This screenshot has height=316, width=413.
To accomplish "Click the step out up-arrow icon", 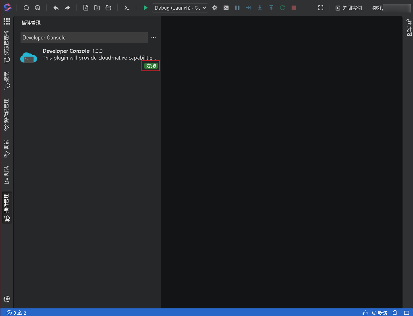I will (271, 8).
